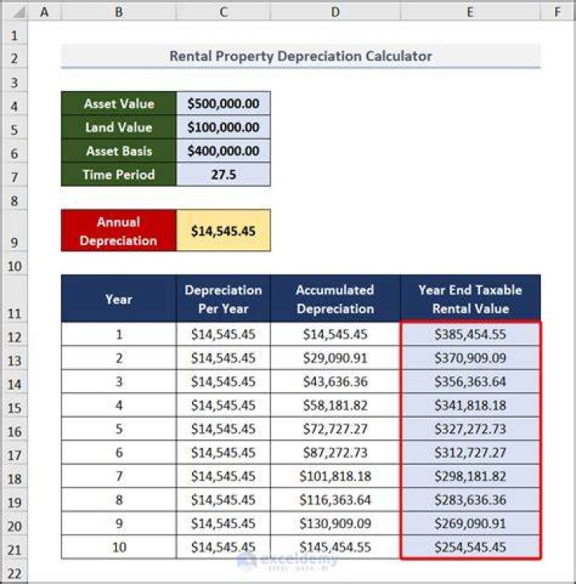This screenshot has height=584, width=576.
Task: Select column E header
Action: click(x=470, y=12)
